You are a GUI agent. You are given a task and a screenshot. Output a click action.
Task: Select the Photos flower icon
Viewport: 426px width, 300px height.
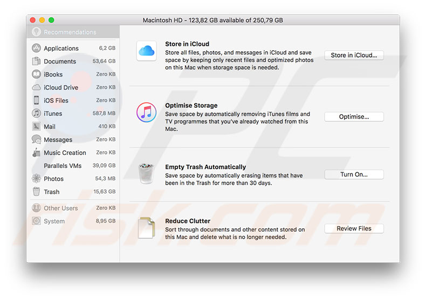point(36,179)
